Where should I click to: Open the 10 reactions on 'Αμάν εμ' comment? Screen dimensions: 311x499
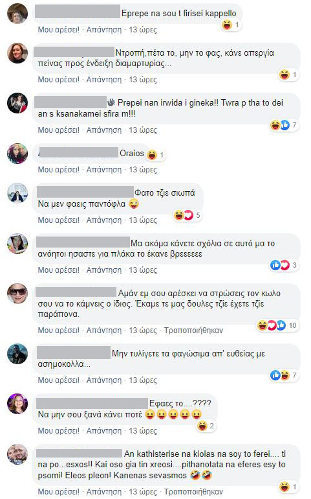coord(277,325)
